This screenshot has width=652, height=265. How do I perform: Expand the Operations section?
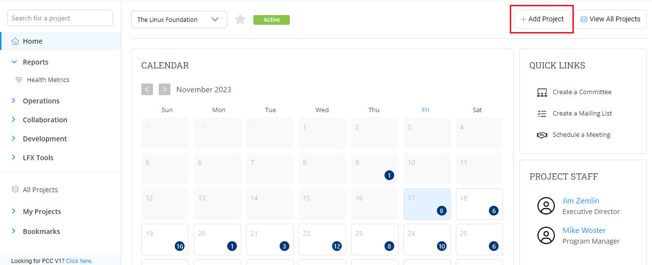pyautogui.click(x=14, y=101)
